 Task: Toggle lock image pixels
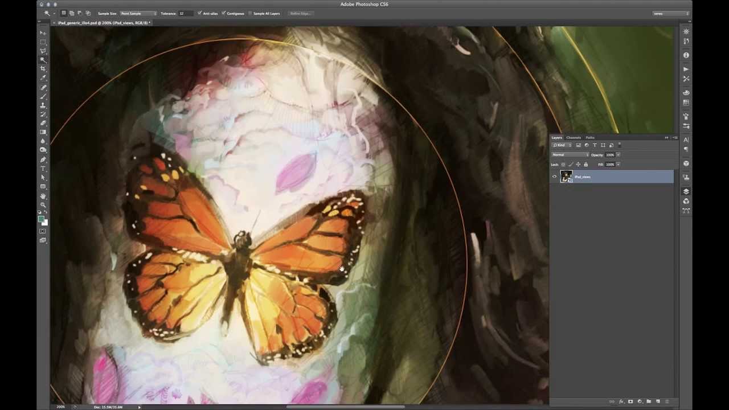tap(571, 165)
